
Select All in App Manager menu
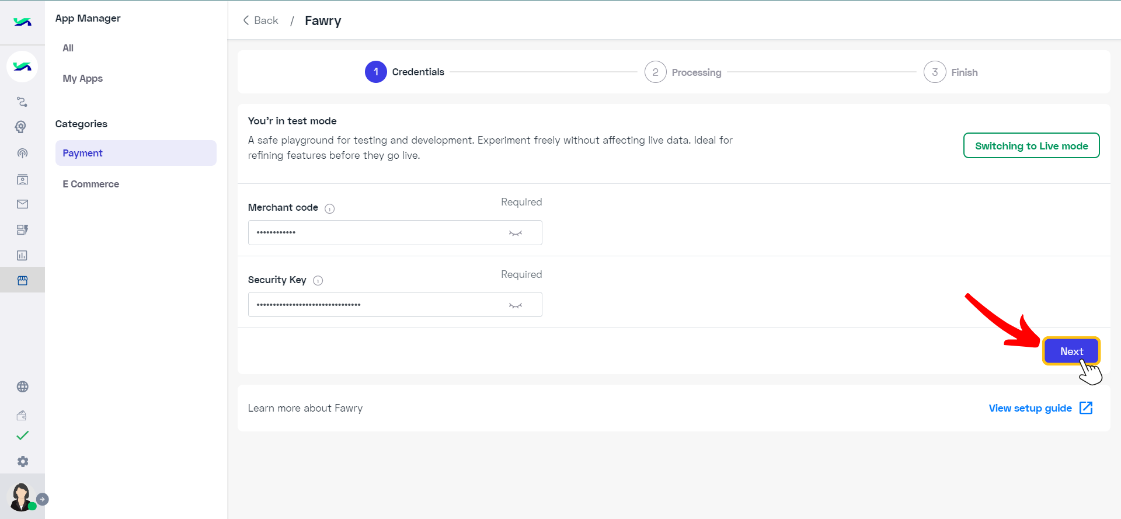68,48
